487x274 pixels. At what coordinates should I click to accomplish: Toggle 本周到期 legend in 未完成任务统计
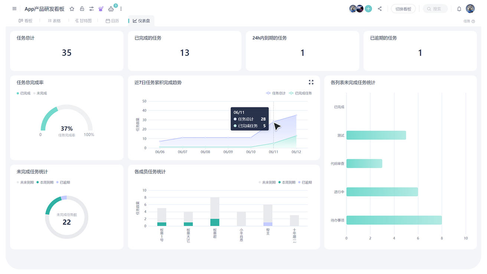45,182
